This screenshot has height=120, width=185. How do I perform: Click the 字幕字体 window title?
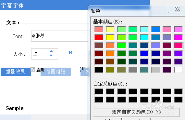tap(12, 6)
